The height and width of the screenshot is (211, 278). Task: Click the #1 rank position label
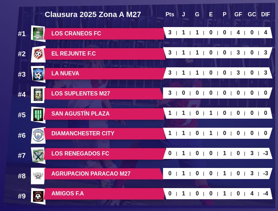pyautogui.click(x=22, y=34)
